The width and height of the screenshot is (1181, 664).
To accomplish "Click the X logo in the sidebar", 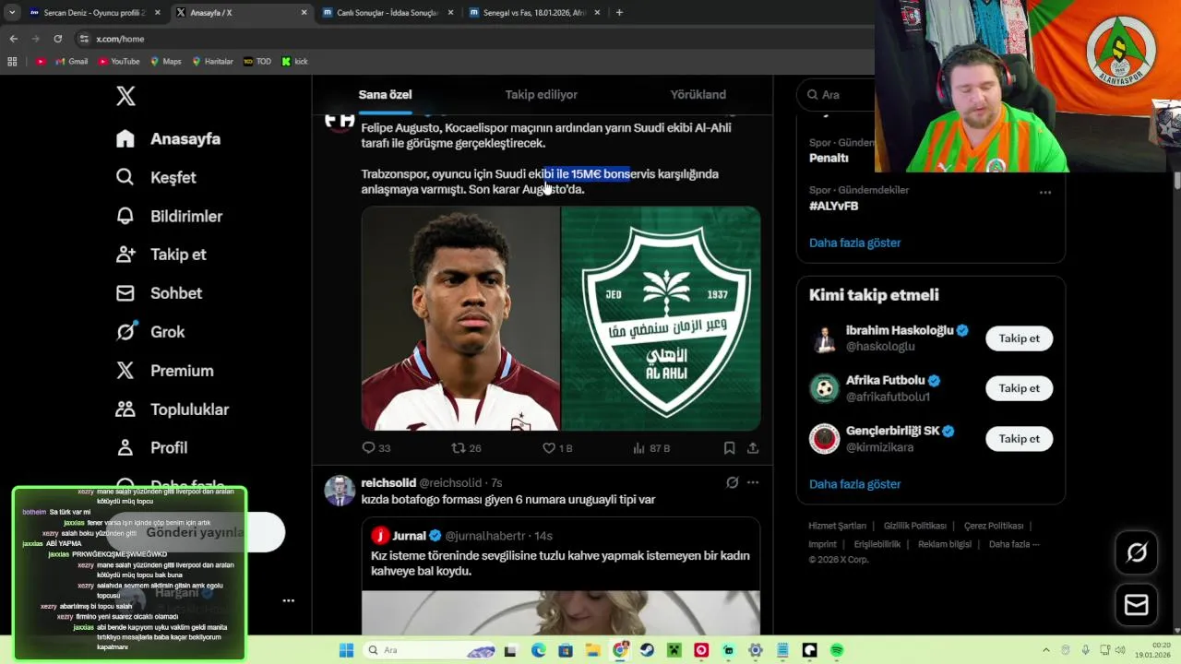I will (x=126, y=96).
